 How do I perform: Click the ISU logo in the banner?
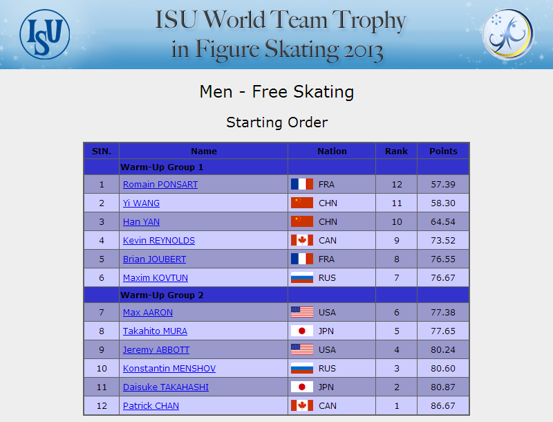(45, 34)
